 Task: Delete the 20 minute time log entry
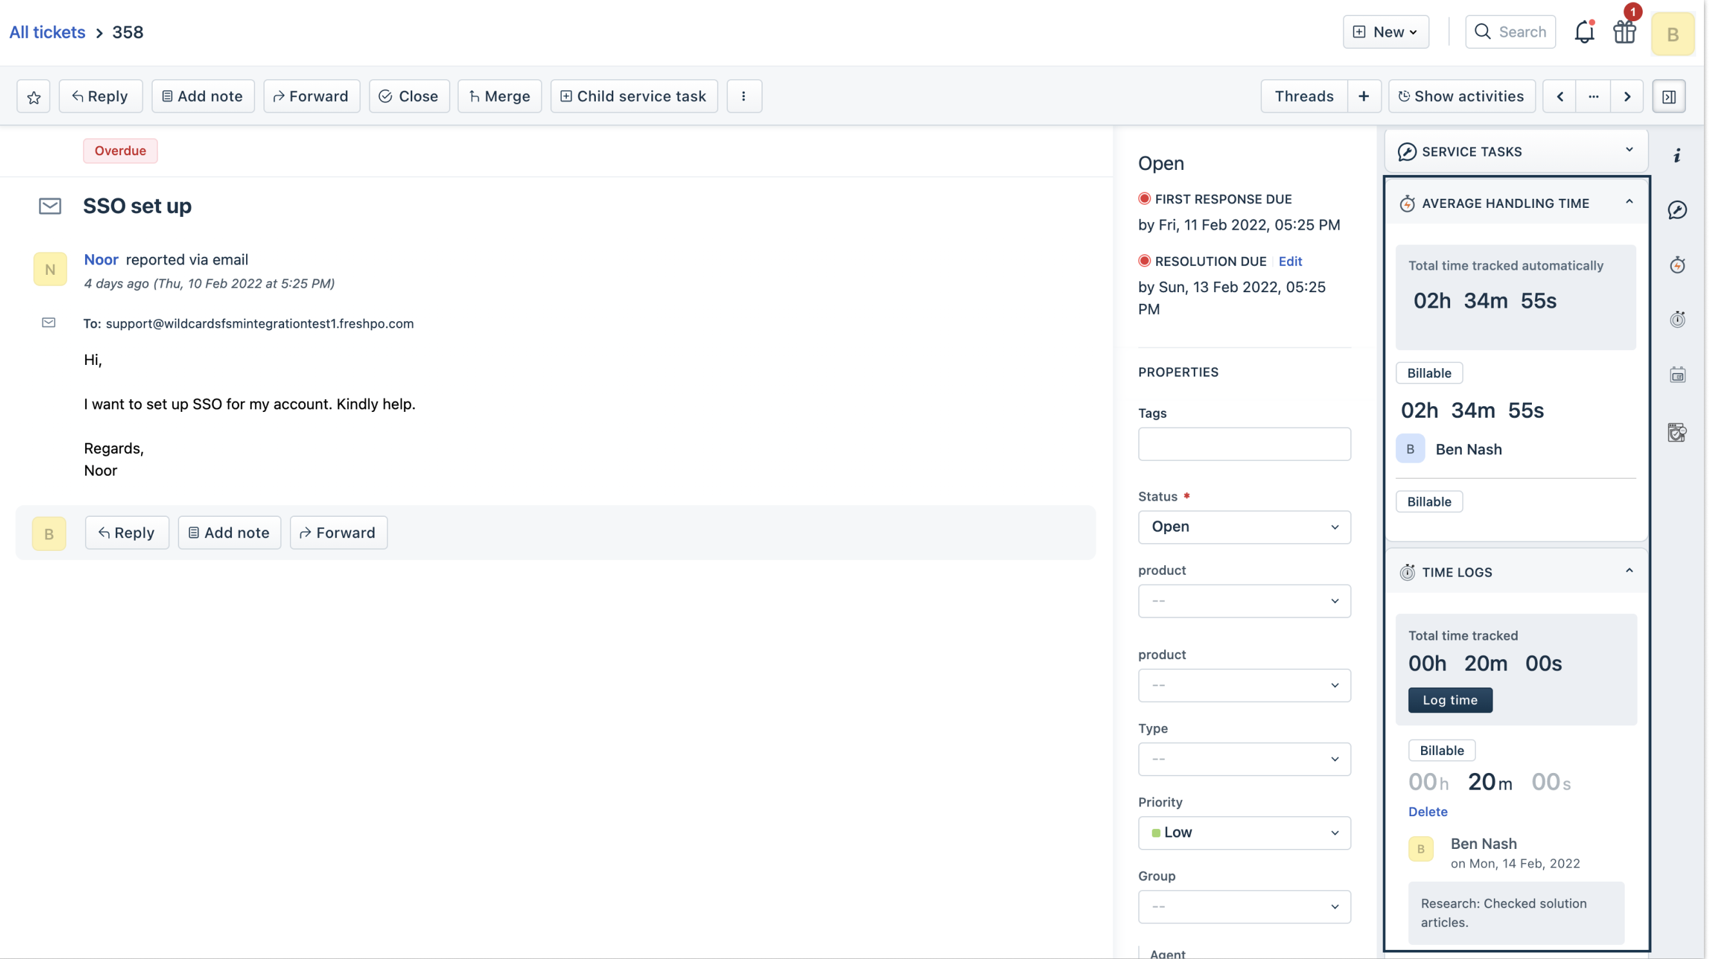pos(1428,812)
